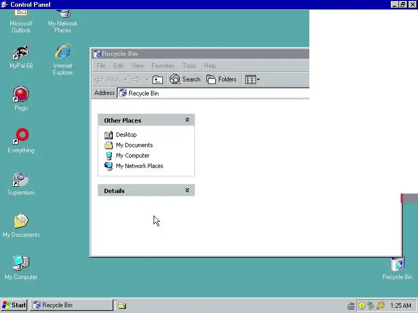
Task: Go to Desktop in Other Places
Action: coord(121,135)
